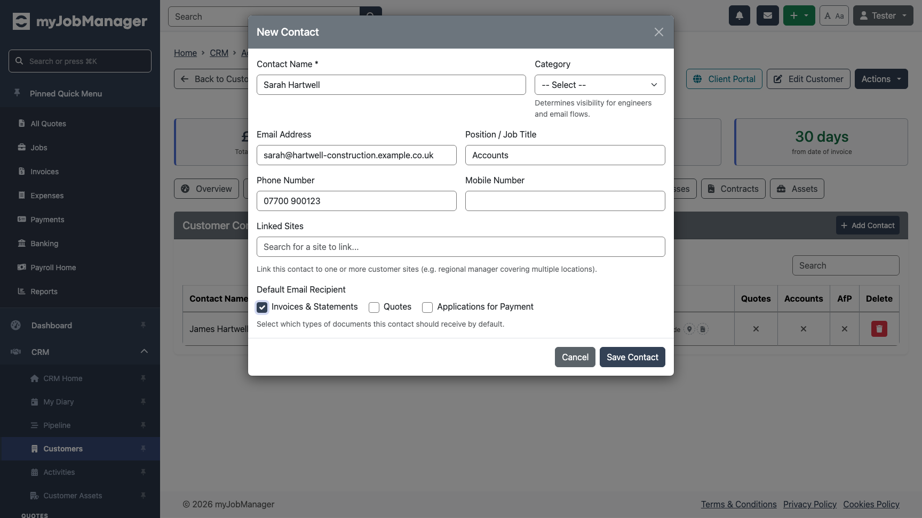Open the text size Aa control
This screenshot has height=518, width=922.
pos(834,15)
